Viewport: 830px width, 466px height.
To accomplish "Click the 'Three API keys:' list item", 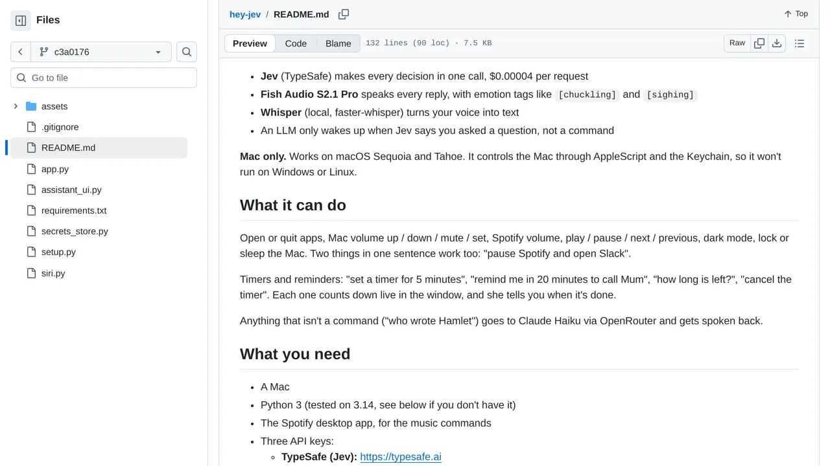I will point(297,441).
